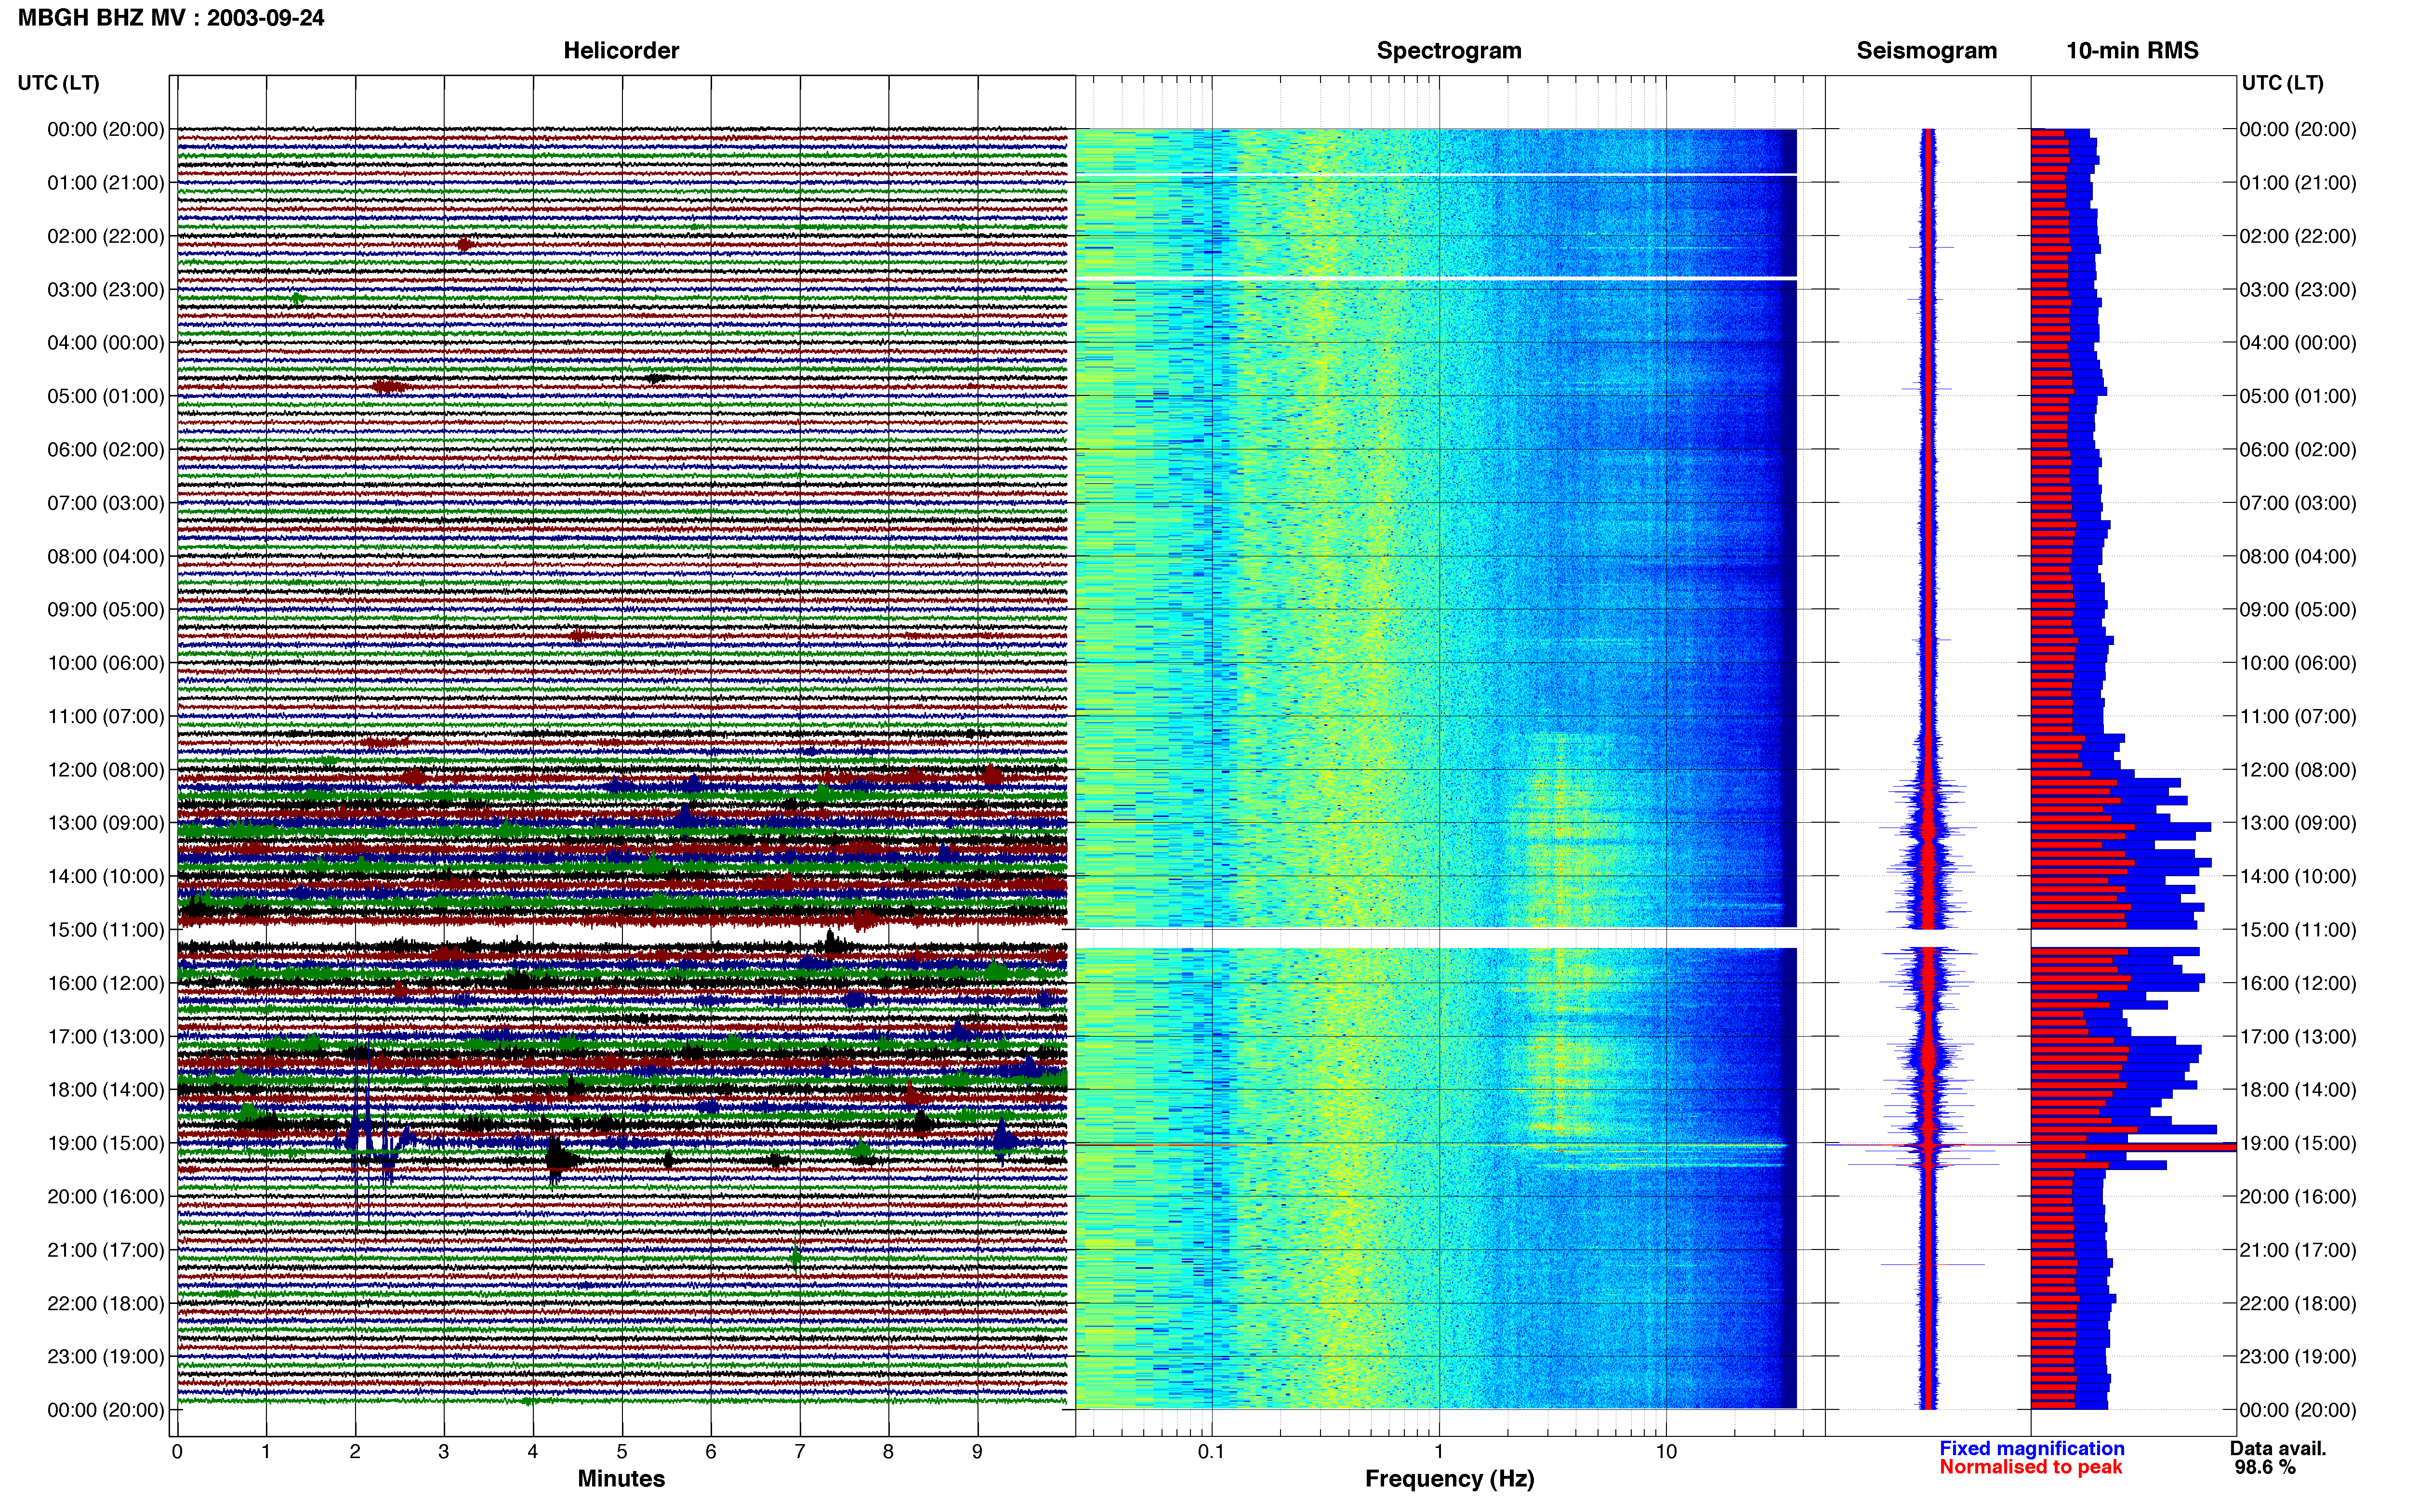Image resolution: width=2418 pixels, height=1512 pixels.
Task: Click the white data gap band in spectrogram at 15:00
Action: 1436,938
